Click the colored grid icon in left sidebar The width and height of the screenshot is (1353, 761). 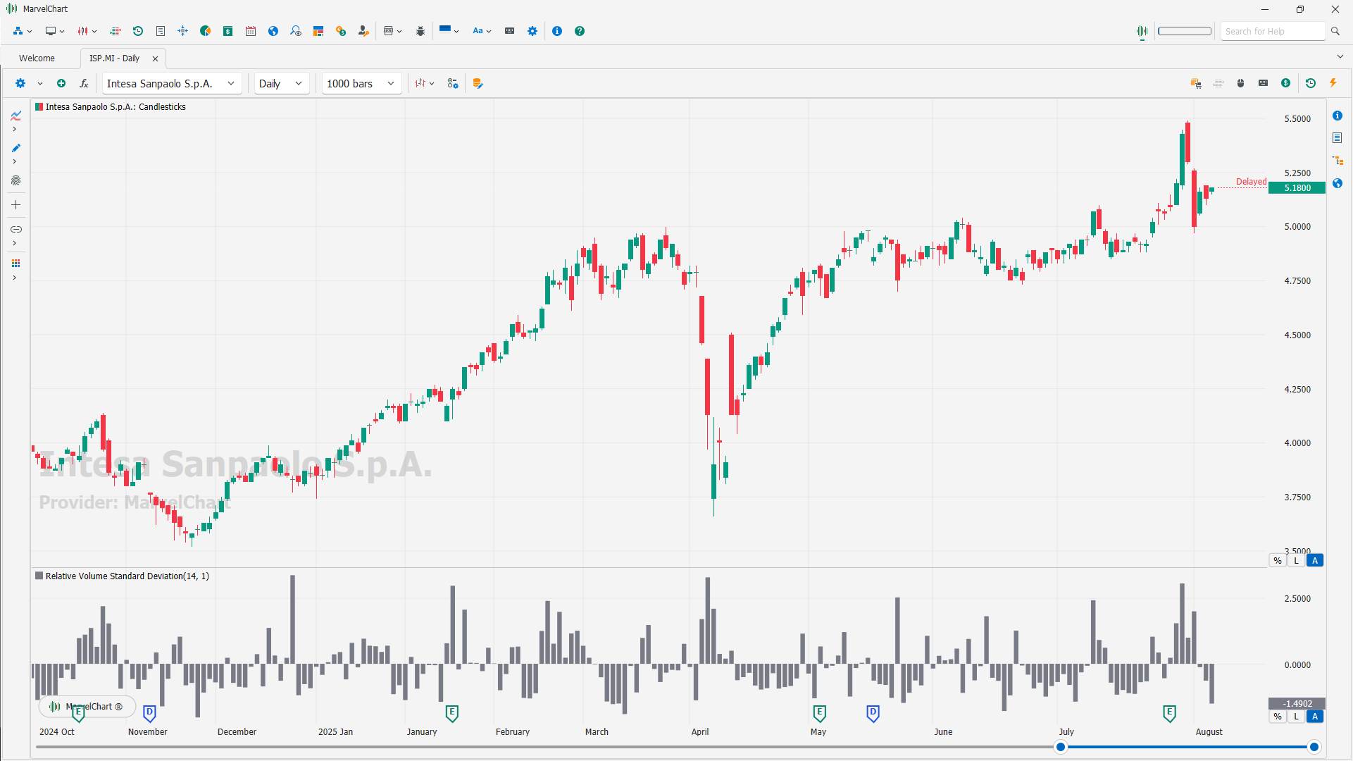15,264
